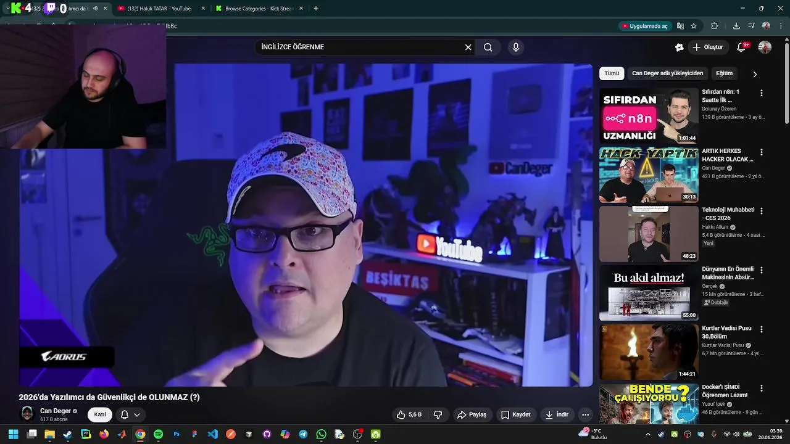Open Photoshop from the taskbar

[177, 434]
